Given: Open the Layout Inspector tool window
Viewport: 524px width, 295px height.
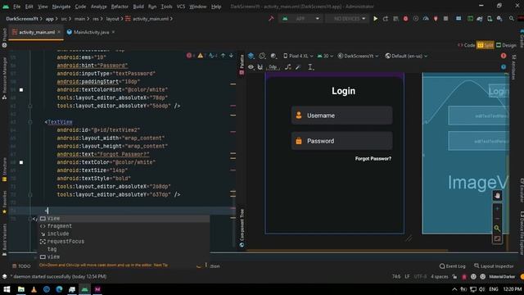Looking at the screenshot, I should pos(494,266).
